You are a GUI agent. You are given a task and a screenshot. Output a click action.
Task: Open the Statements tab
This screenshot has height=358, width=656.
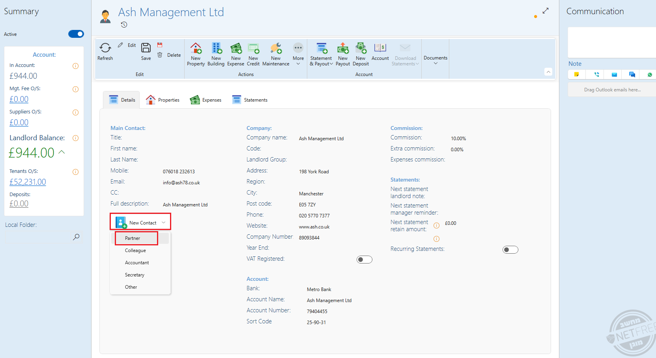tap(250, 100)
